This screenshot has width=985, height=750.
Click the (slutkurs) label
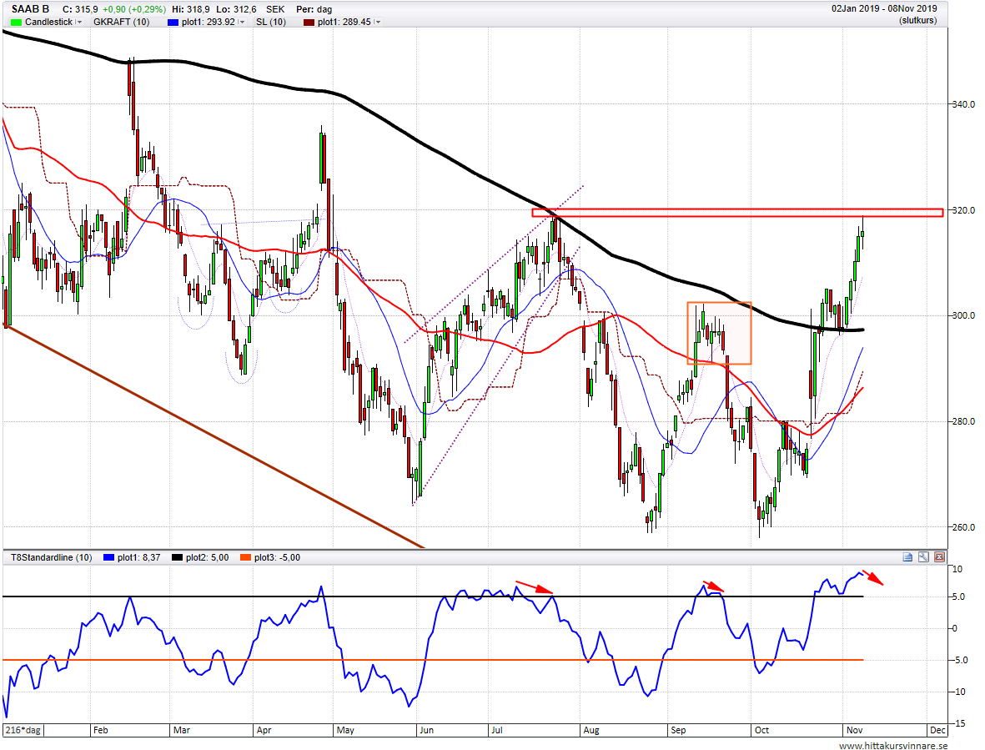(917, 21)
